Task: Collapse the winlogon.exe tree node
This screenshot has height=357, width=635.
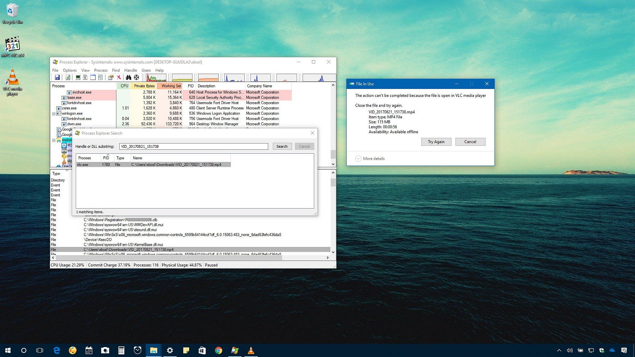Action: tap(54, 113)
